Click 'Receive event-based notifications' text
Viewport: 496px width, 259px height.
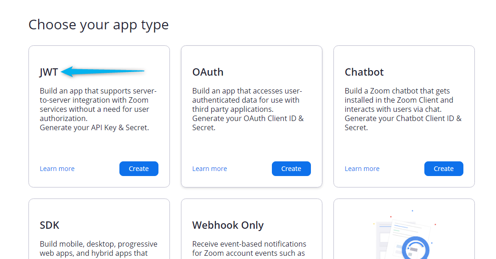coord(249,244)
